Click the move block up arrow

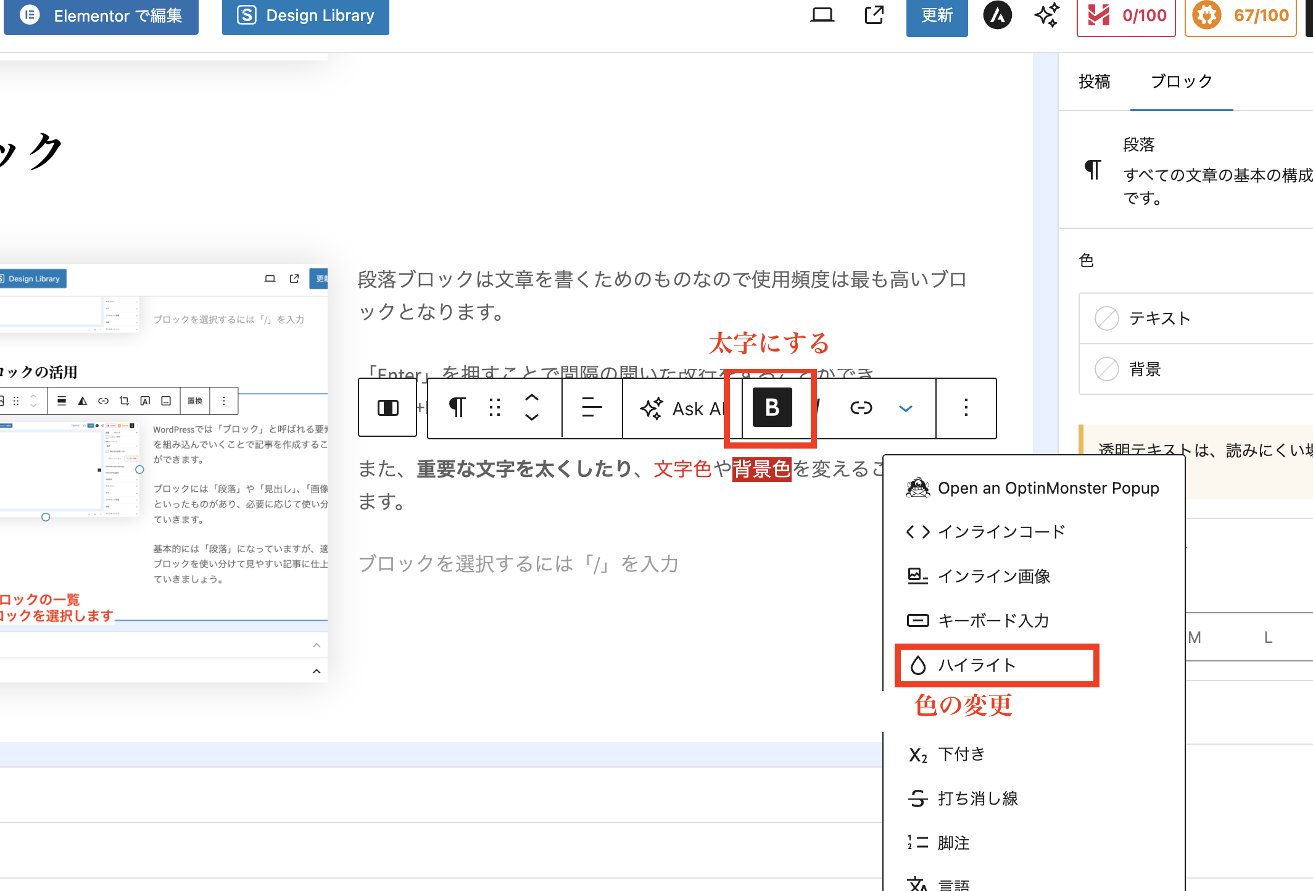point(532,398)
